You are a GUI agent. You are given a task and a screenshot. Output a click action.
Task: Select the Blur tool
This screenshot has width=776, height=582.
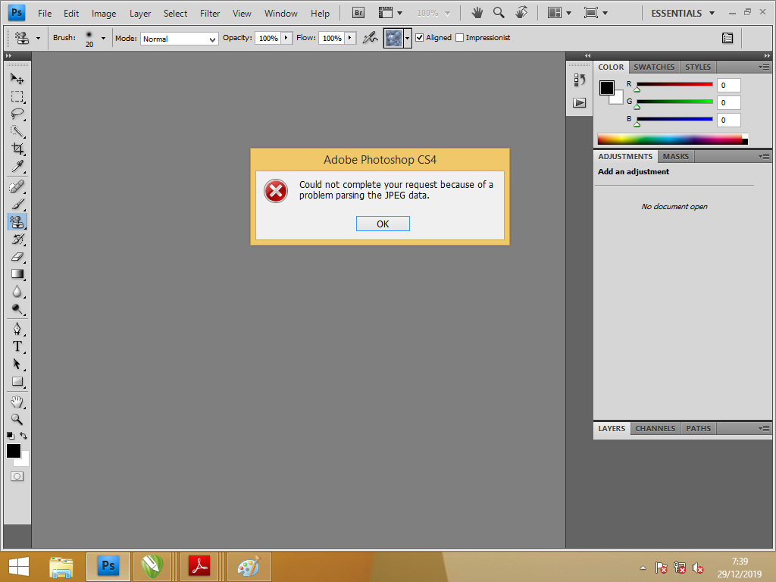click(x=17, y=292)
